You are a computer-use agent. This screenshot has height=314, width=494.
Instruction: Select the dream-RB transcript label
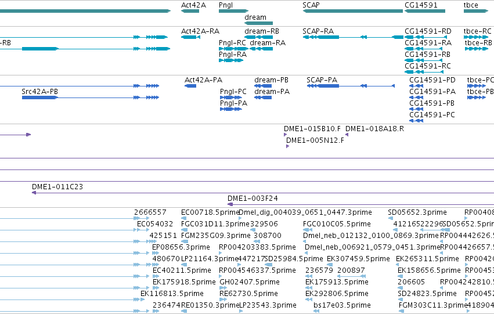click(262, 31)
